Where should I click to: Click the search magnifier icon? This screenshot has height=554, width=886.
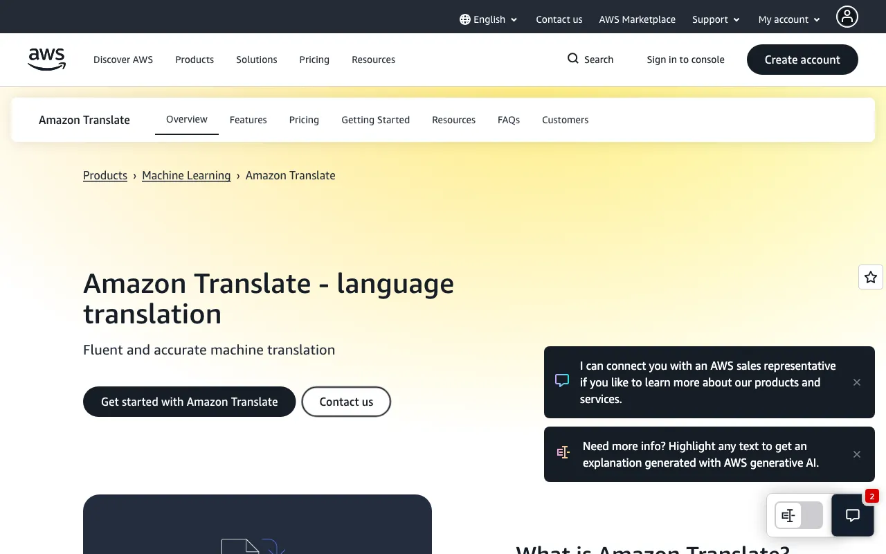(573, 59)
